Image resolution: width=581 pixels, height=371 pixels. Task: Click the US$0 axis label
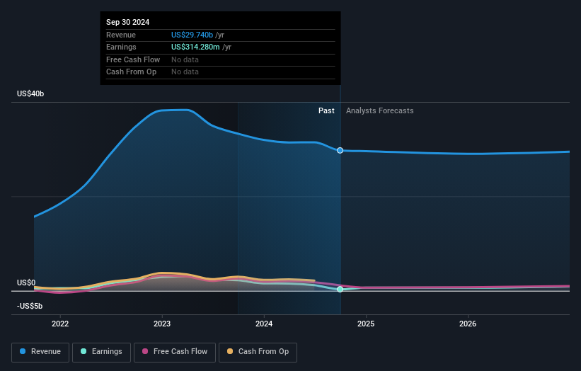click(x=26, y=282)
